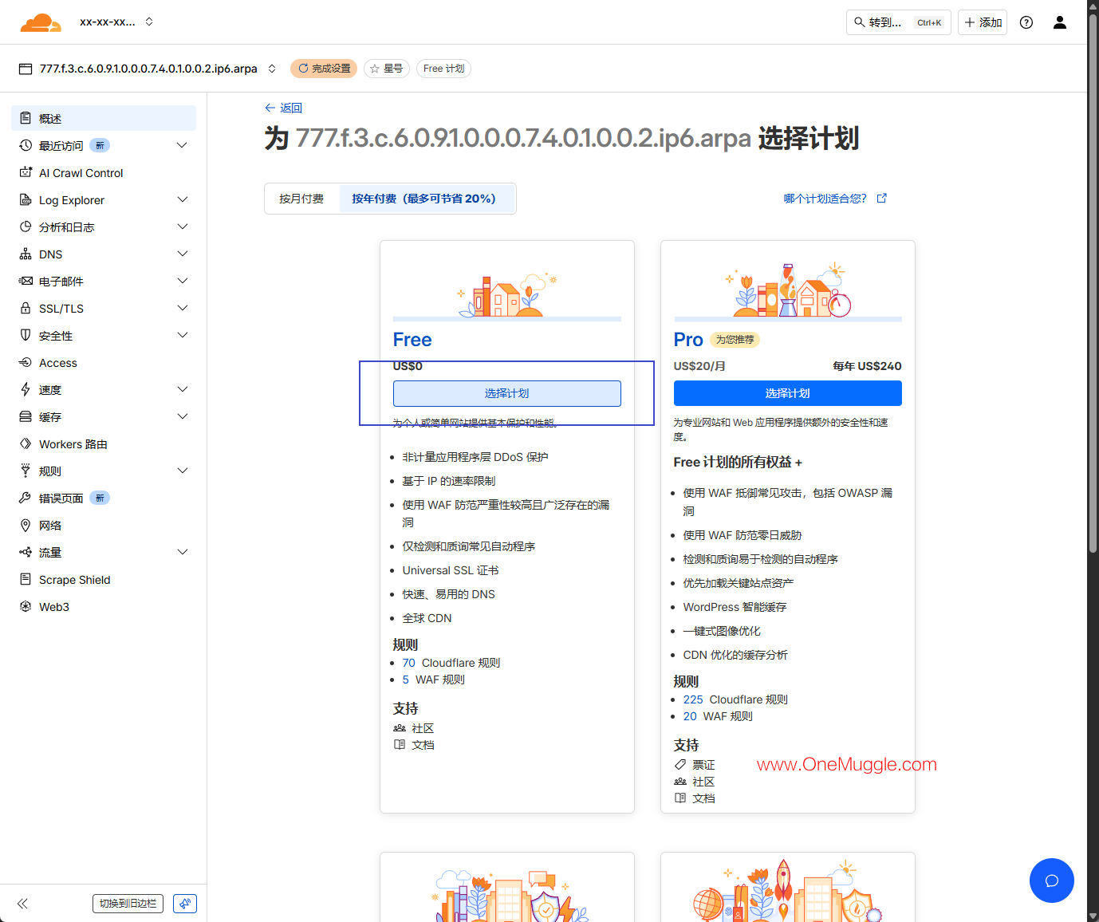Click the Cloudflare logo

[41, 22]
